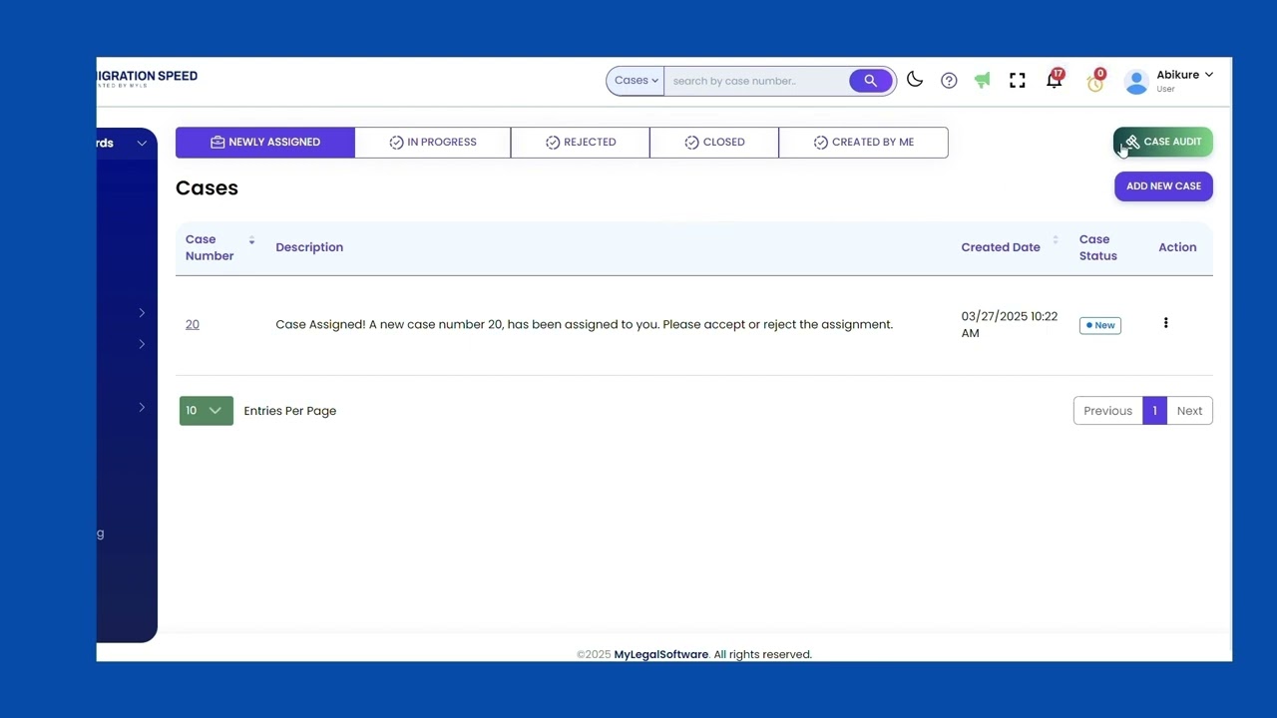Select page 1 in pagination
The image size is (1277, 718).
pyautogui.click(x=1154, y=411)
